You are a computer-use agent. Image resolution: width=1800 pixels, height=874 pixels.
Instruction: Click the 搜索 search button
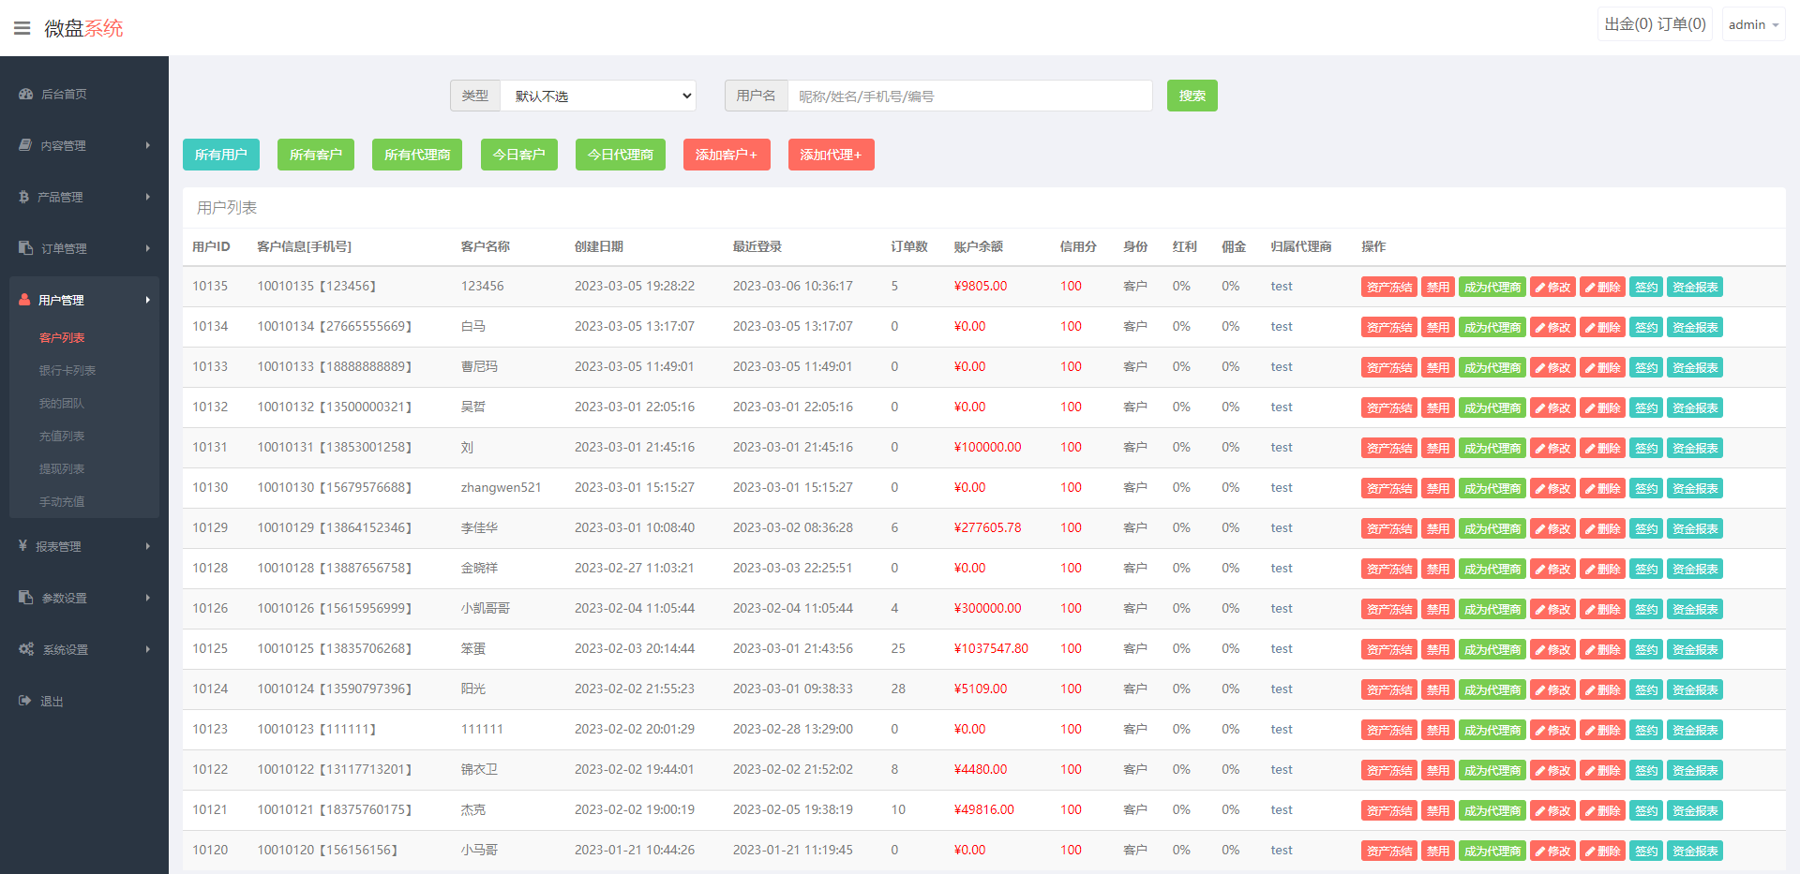1192,96
